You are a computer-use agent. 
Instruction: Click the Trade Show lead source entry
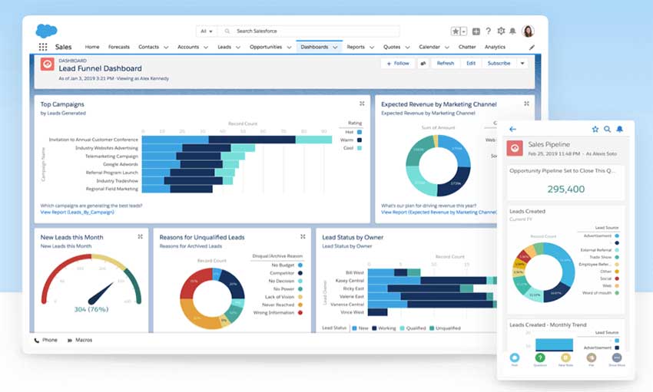604,257
